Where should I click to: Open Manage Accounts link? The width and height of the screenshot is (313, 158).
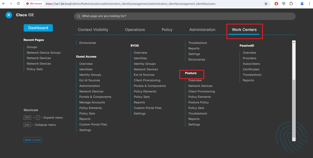click(92, 103)
